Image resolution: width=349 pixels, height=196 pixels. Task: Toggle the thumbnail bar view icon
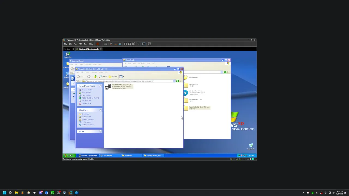pyautogui.click(x=130, y=44)
